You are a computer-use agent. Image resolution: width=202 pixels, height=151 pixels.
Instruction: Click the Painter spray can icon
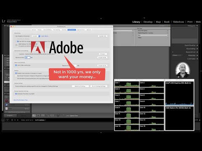point(58,115)
